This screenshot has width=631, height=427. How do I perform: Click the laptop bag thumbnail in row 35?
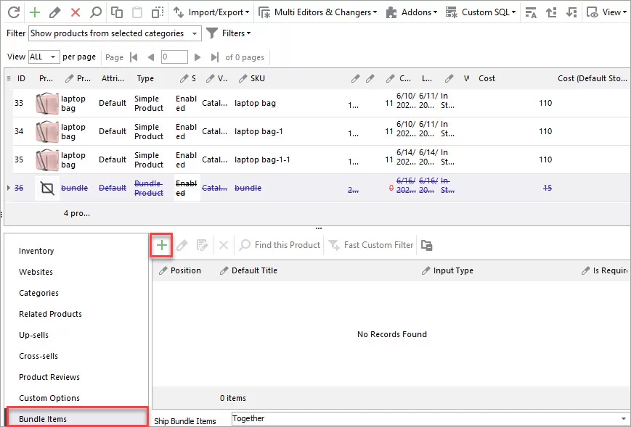coord(47,159)
